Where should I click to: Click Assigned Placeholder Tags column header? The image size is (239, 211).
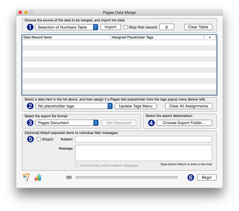[157, 37]
